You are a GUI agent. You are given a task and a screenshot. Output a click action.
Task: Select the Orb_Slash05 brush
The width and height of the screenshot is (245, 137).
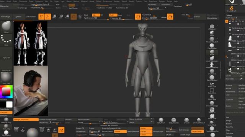pos(173,121)
